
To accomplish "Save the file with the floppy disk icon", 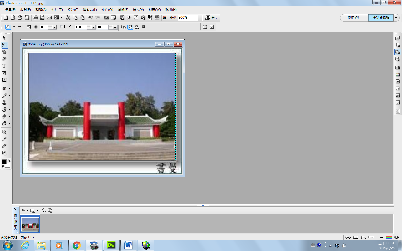I will click(27, 18).
